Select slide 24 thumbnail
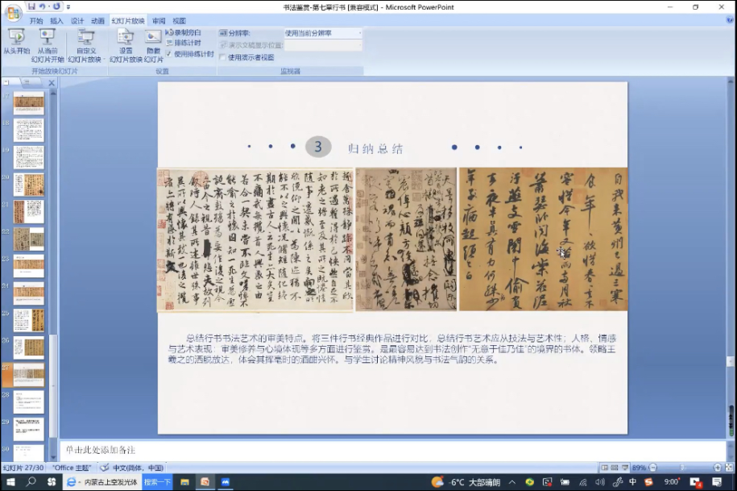 (x=29, y=293)
